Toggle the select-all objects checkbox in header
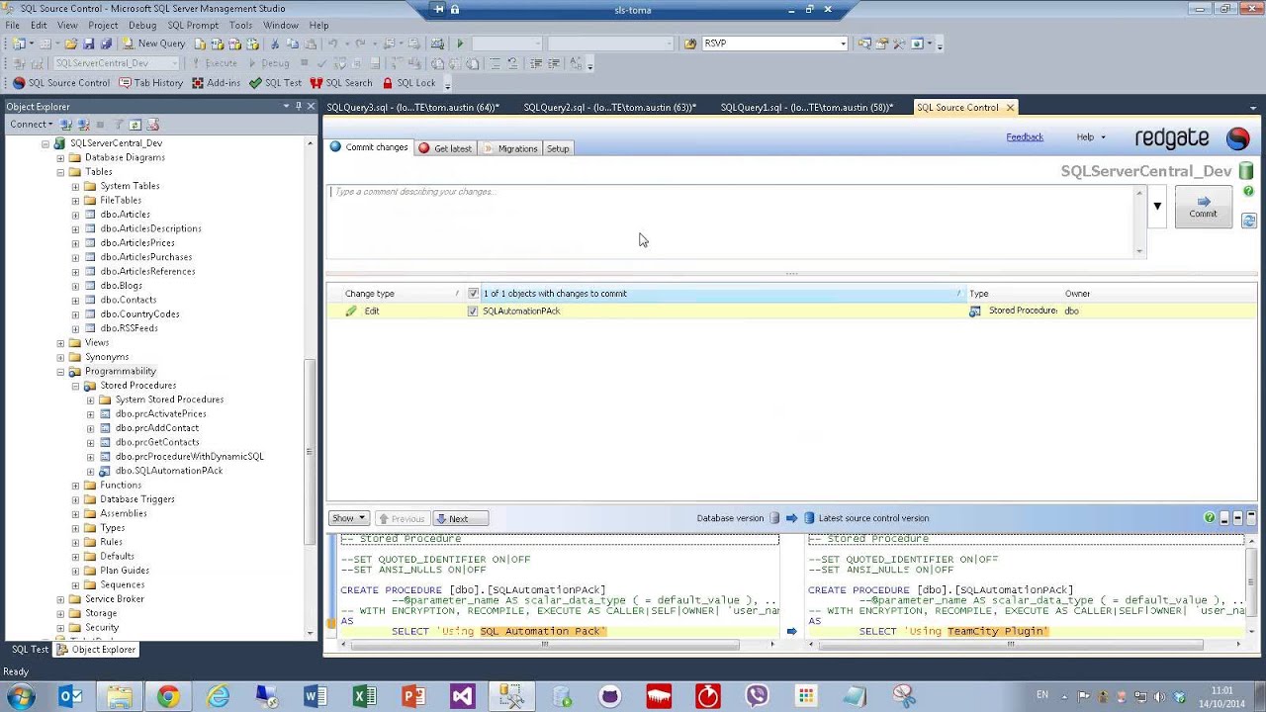Screen dimensions: 1266x712 (473, 294)
